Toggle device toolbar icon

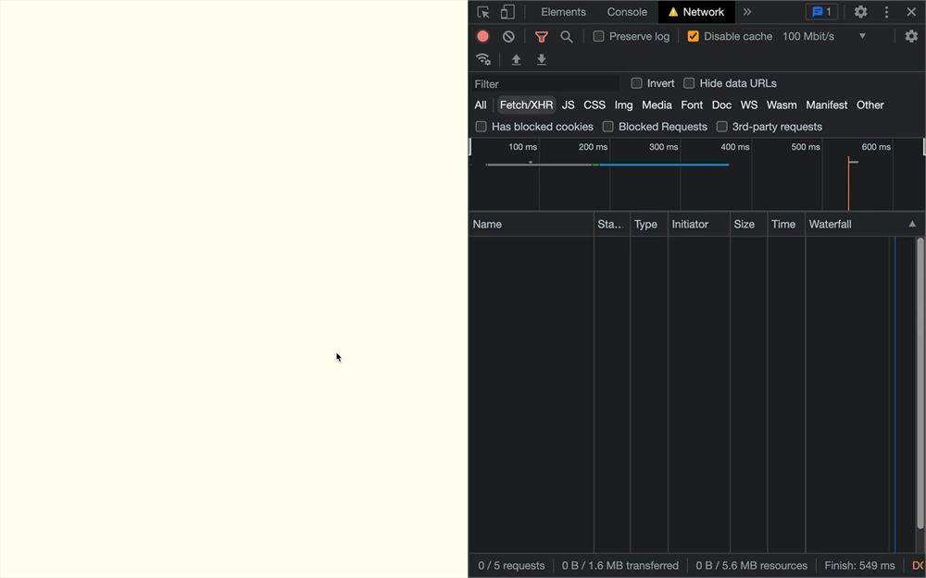point(507,12)
